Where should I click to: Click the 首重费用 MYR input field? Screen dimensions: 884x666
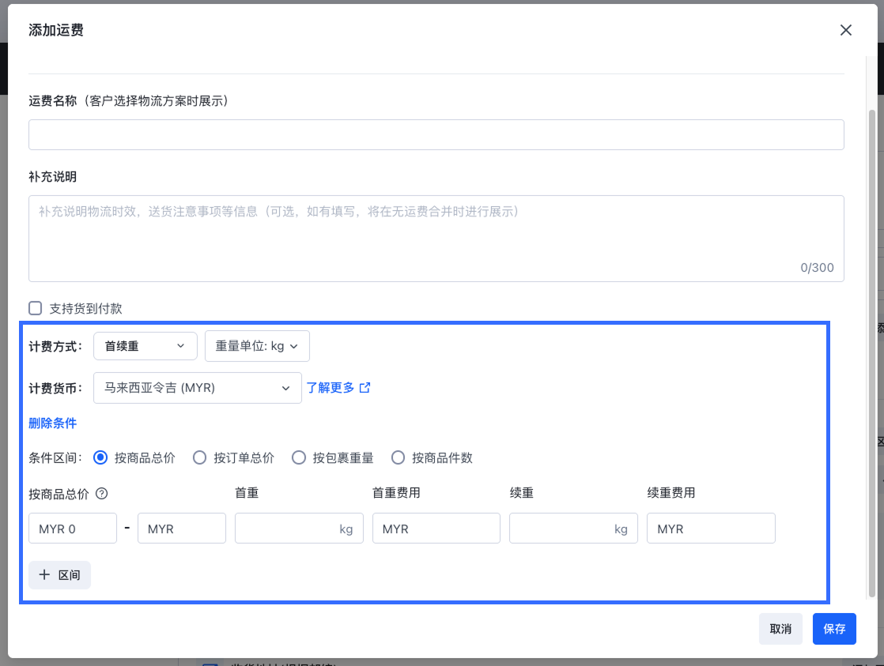coord(436,529)
